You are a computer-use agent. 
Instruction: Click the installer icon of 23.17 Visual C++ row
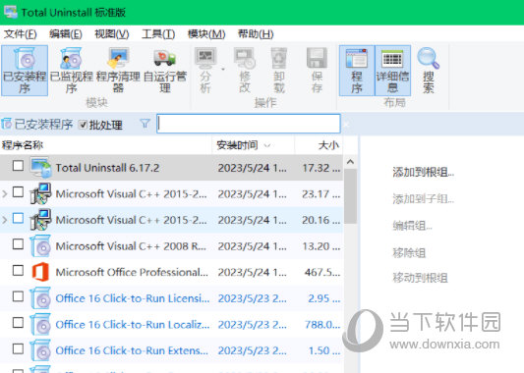coord(40,193)
